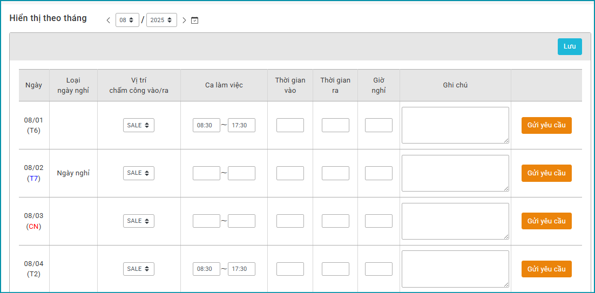Viewport: 595px width, 293px height.
Task: Click empty shift start field for 08/02
Action: pyautogui.click(x=206, y=173)
